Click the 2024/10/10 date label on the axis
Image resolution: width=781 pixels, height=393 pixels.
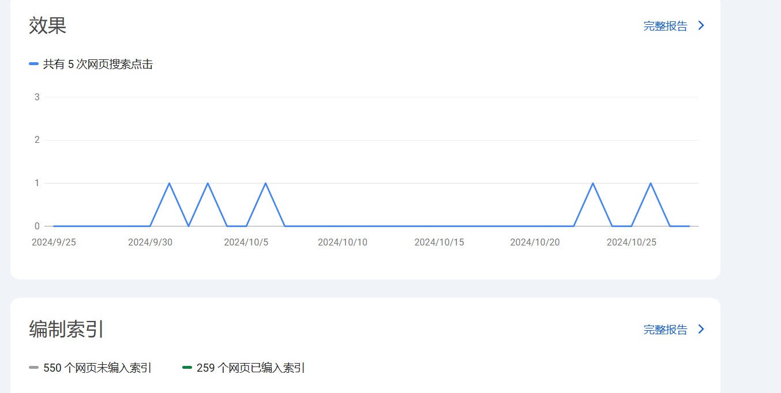pyautogui.click(x=343, y=243)
